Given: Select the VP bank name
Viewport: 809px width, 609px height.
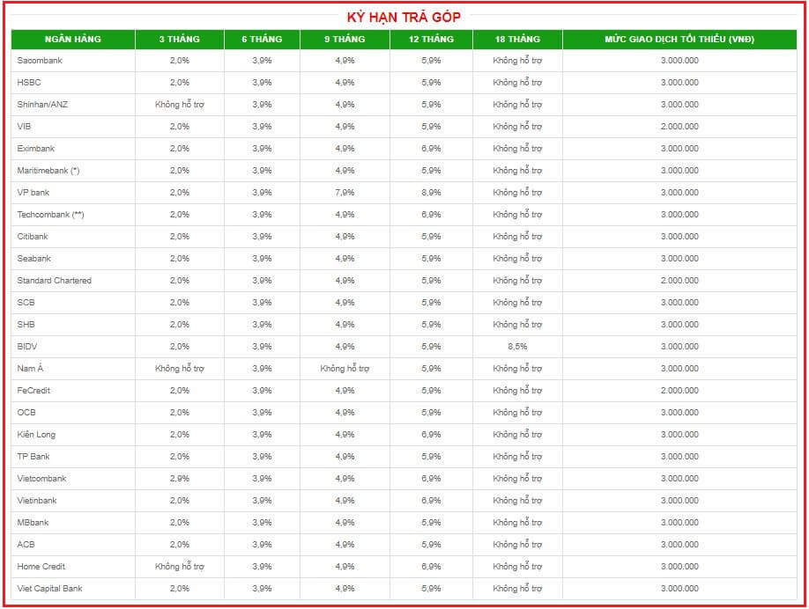Looking at the screenshot, I should click(33, 192).
